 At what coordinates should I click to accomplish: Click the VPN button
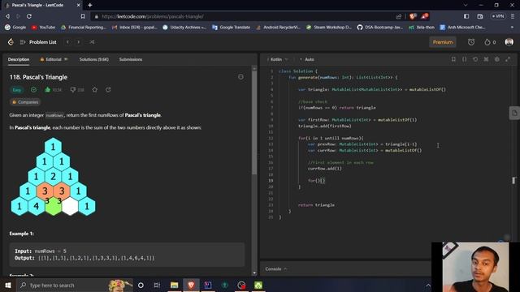coord(498,16)
